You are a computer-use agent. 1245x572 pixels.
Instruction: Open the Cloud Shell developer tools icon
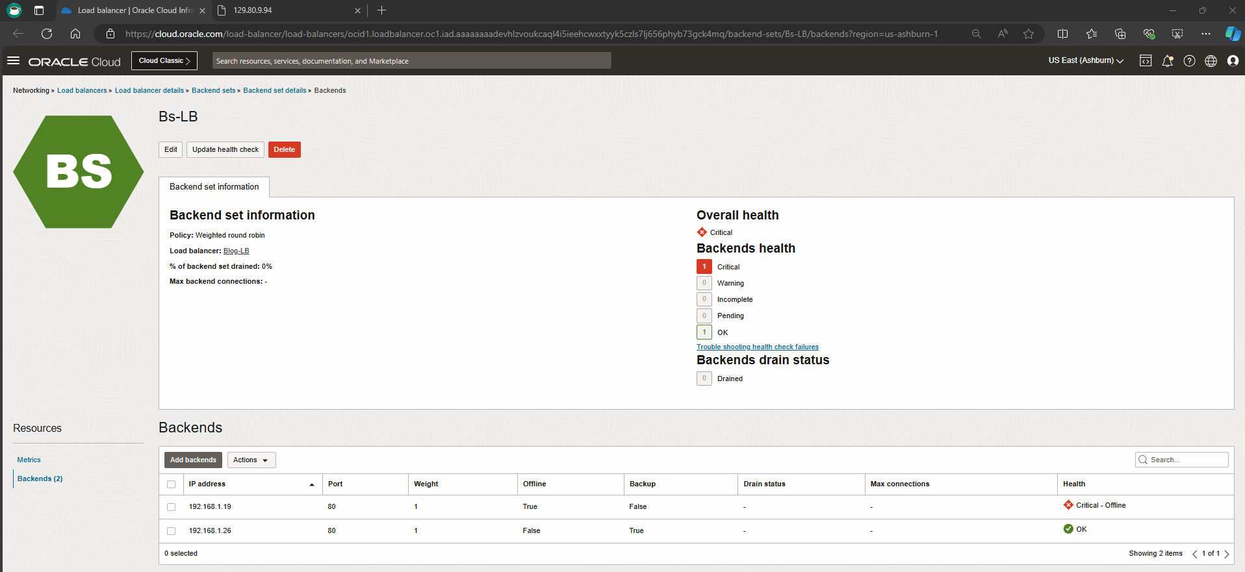tap(1146, 61)
